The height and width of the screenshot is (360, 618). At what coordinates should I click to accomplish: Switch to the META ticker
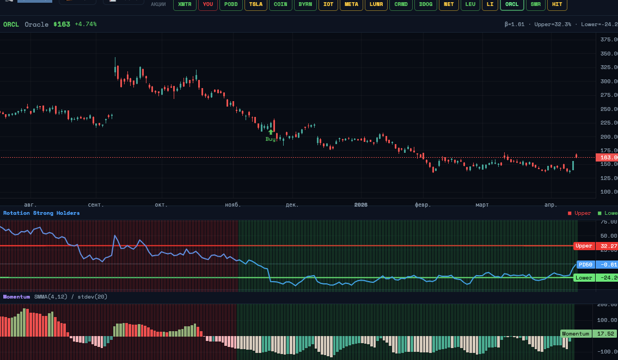[x=352, y=4]
